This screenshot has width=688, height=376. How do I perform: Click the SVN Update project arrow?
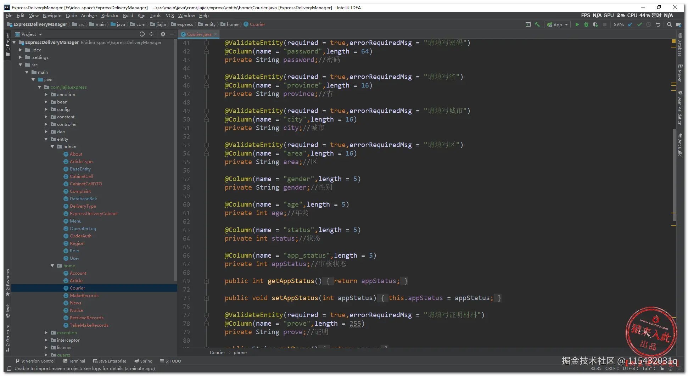point(630,24)
